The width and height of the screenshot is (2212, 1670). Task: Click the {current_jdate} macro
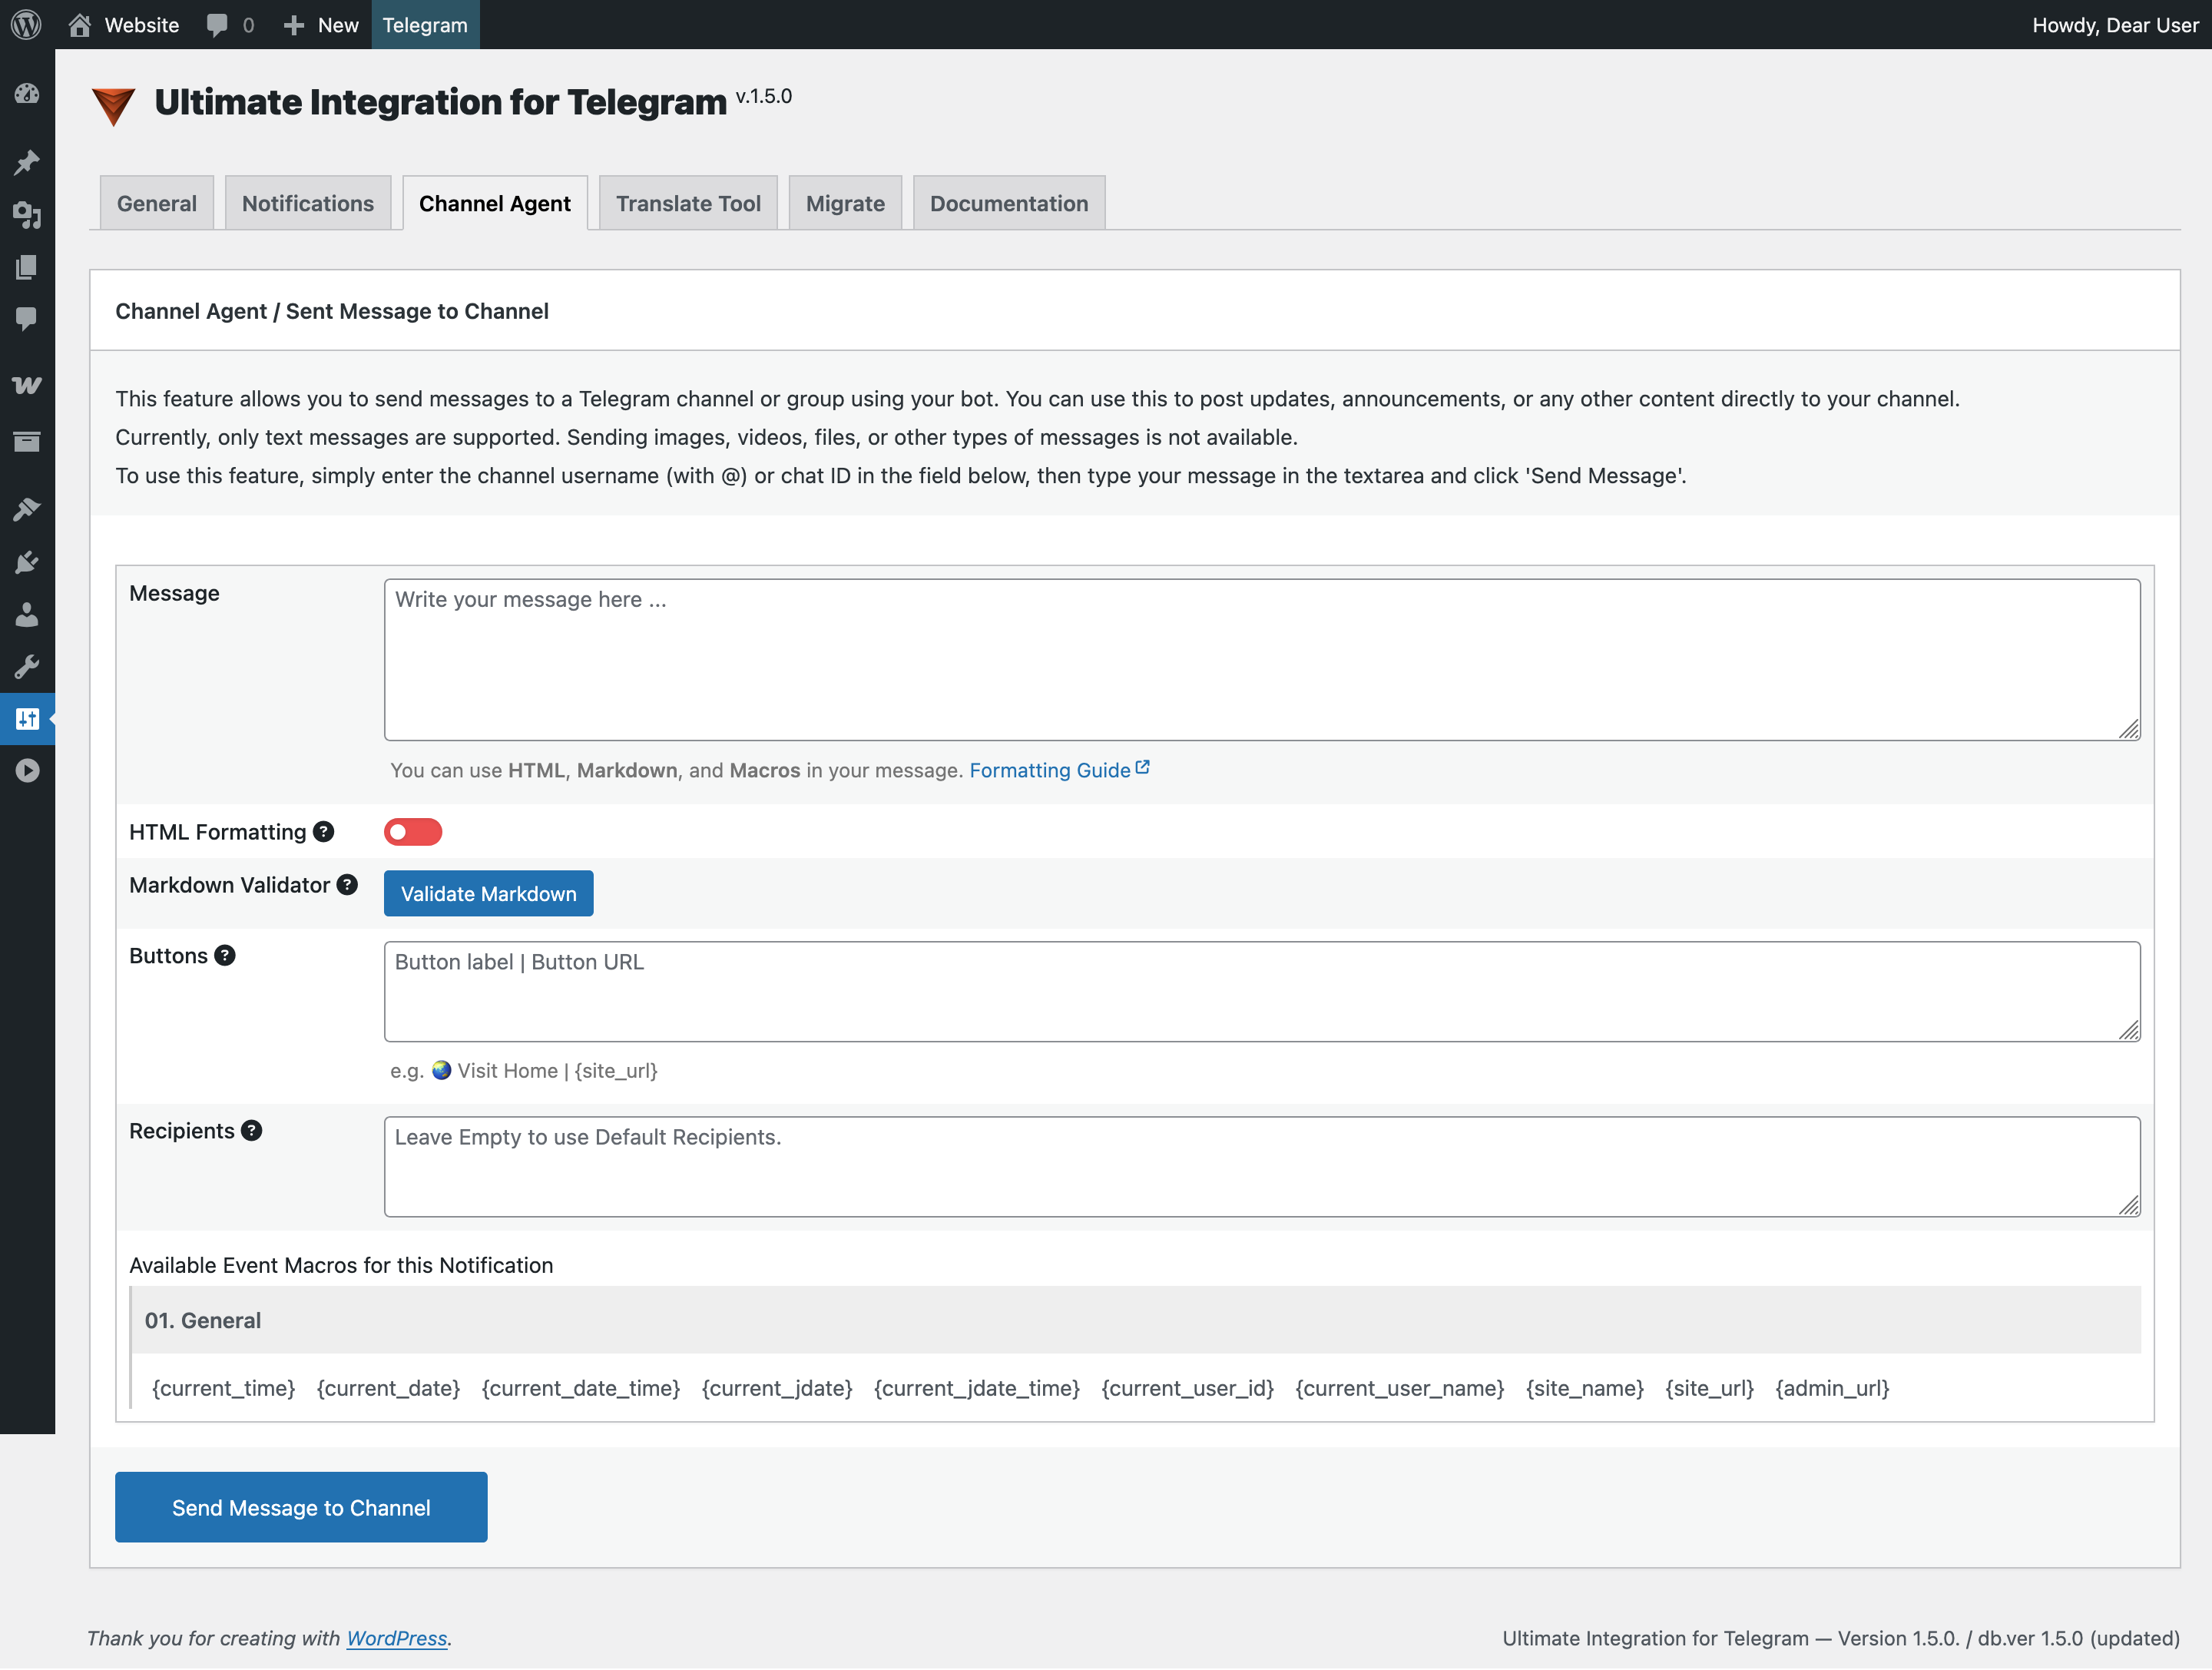(777, 1388)
